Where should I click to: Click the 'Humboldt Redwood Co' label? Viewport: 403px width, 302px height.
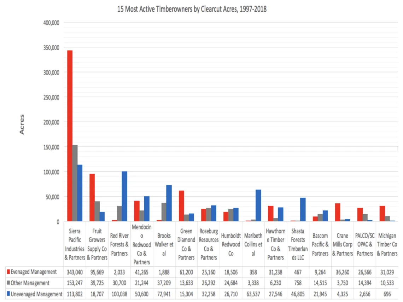pyautogui.click(x=231, y=244)
